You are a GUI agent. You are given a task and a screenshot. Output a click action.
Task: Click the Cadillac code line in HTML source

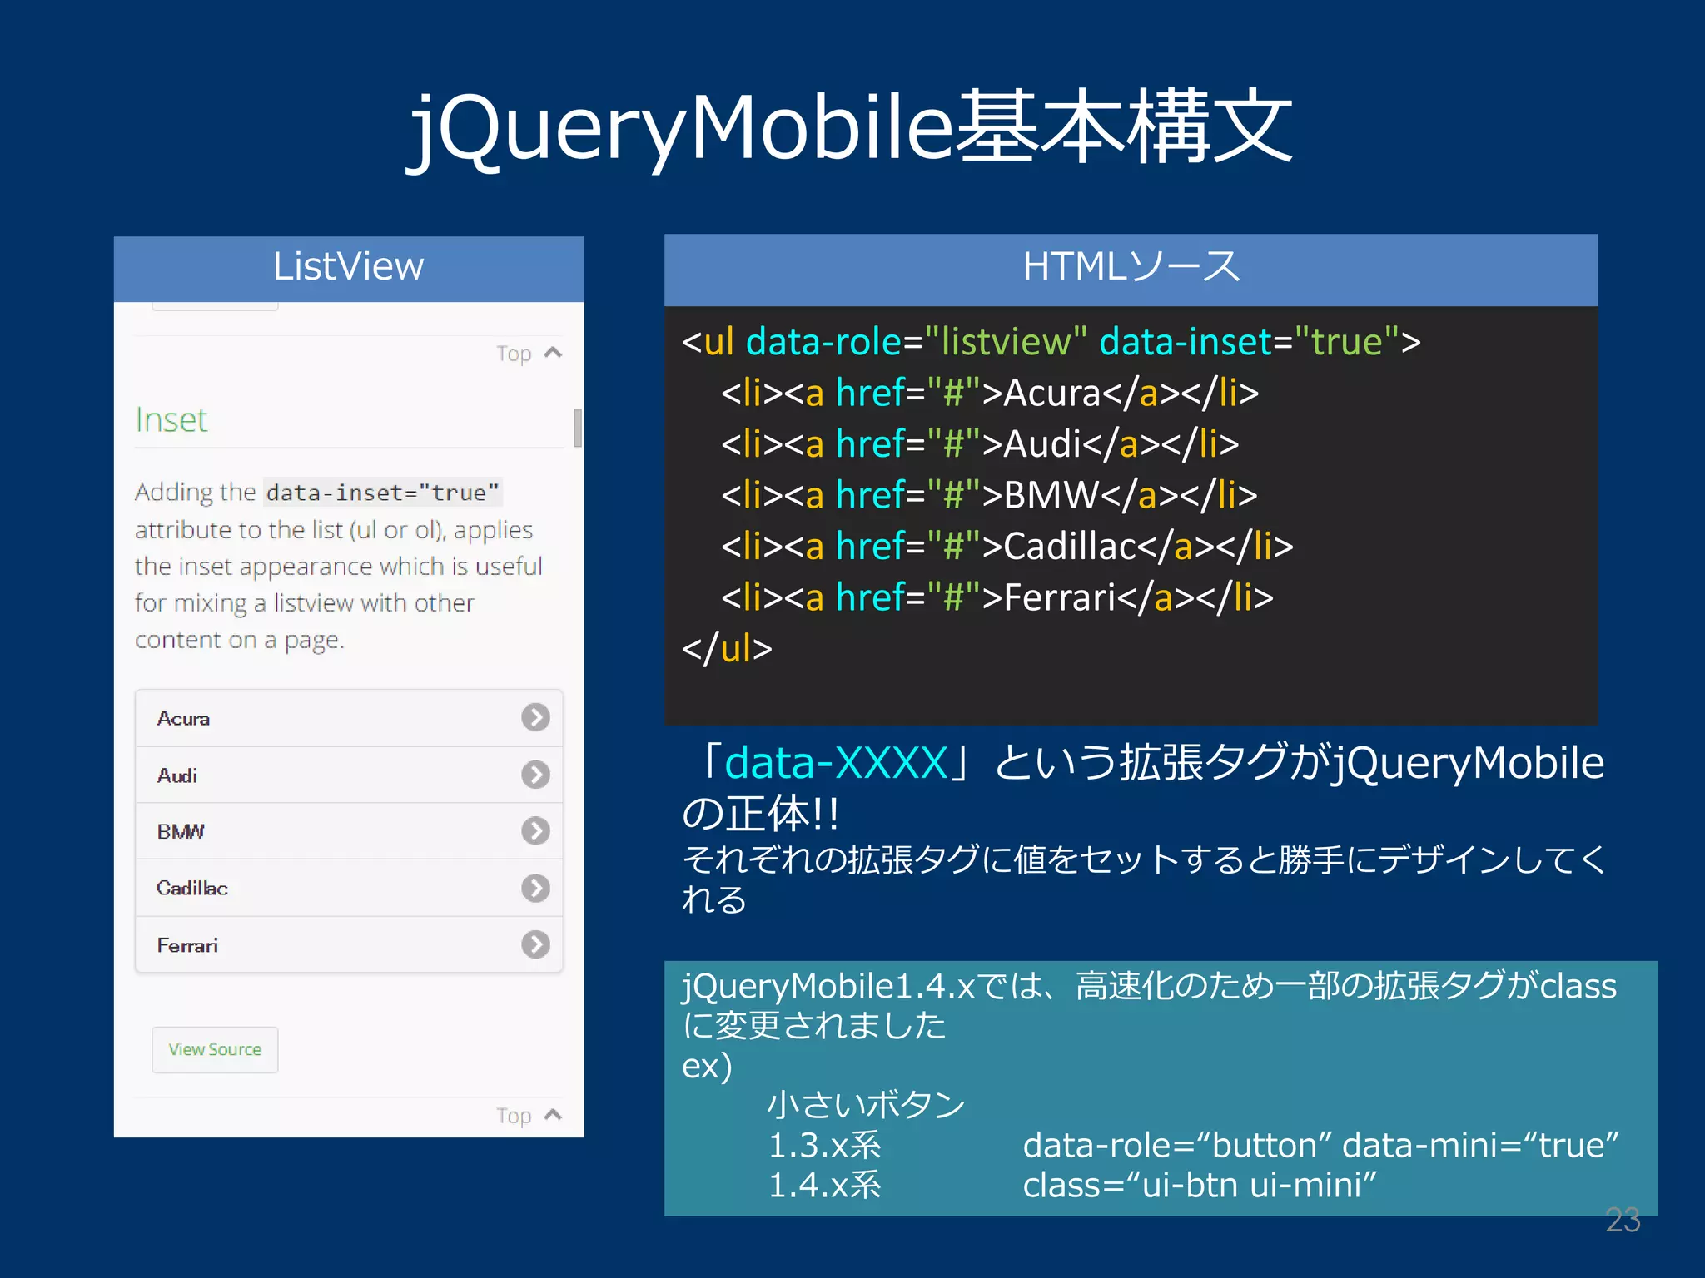(1007, 547)
